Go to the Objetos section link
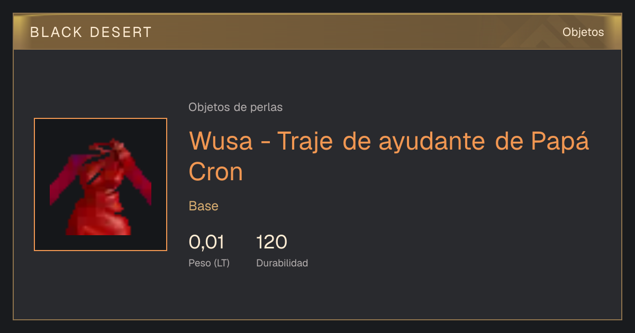Screen dimensions: 635x333 click(583, 32)
